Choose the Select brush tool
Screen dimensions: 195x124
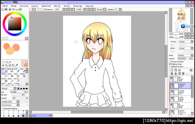(17, 75)
